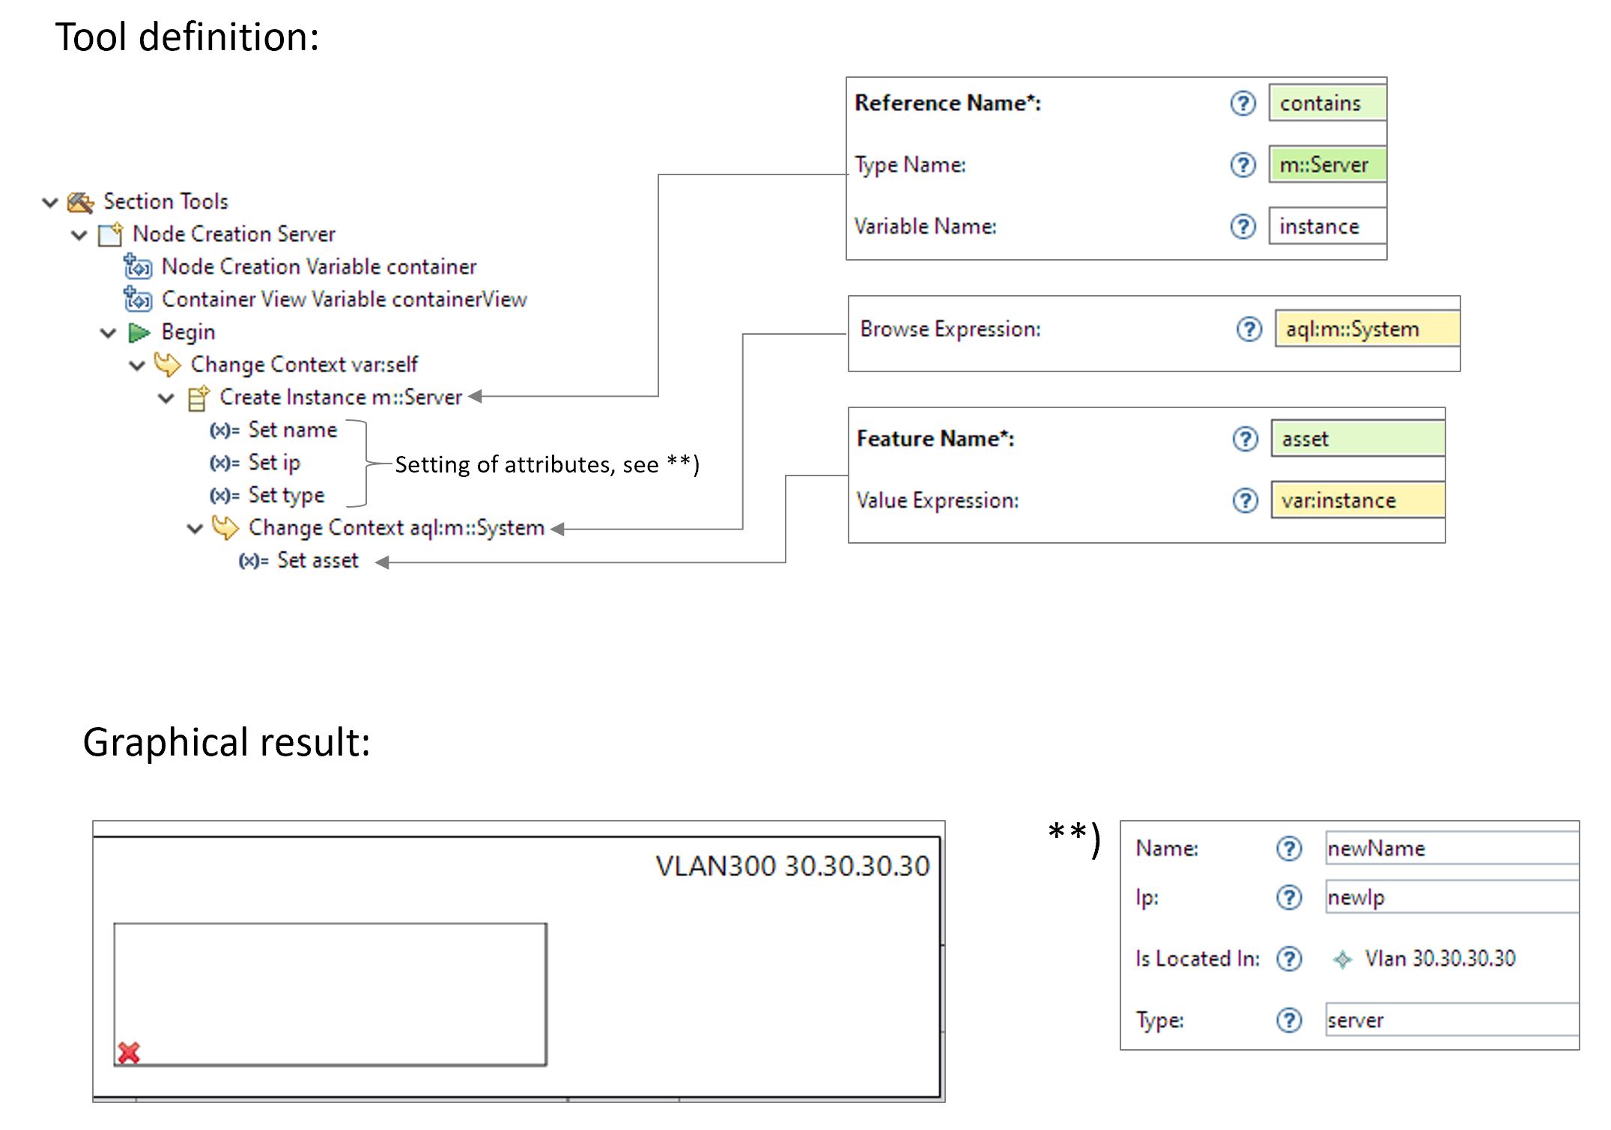This screenshot has width=1611, height=1130.
Task: Select Container View Variable containerView item
Action: (x=344, y=300)
